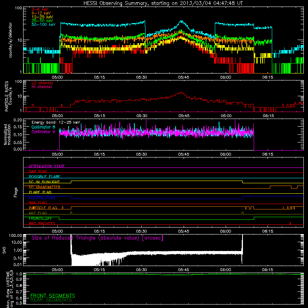Click the GAP_FLAG label
This screenshot has width=308, height=308.
coord(38,171)
